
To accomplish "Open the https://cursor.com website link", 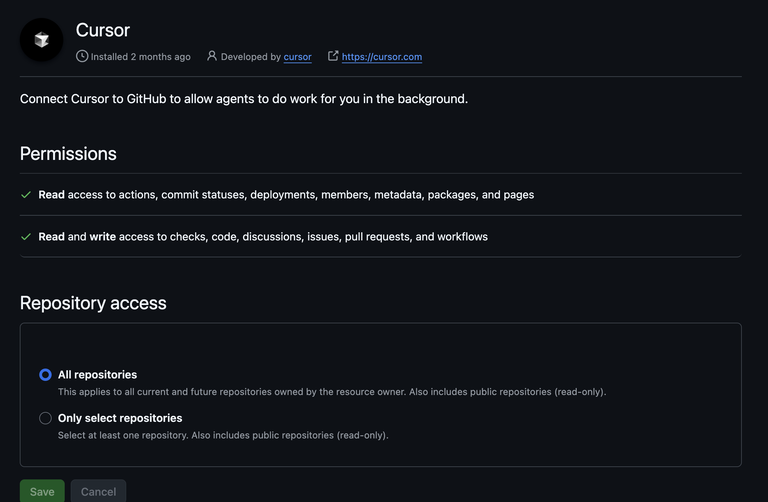I will point(382,57).
